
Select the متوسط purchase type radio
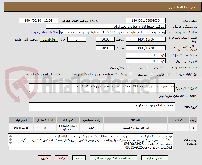[152, 74]
